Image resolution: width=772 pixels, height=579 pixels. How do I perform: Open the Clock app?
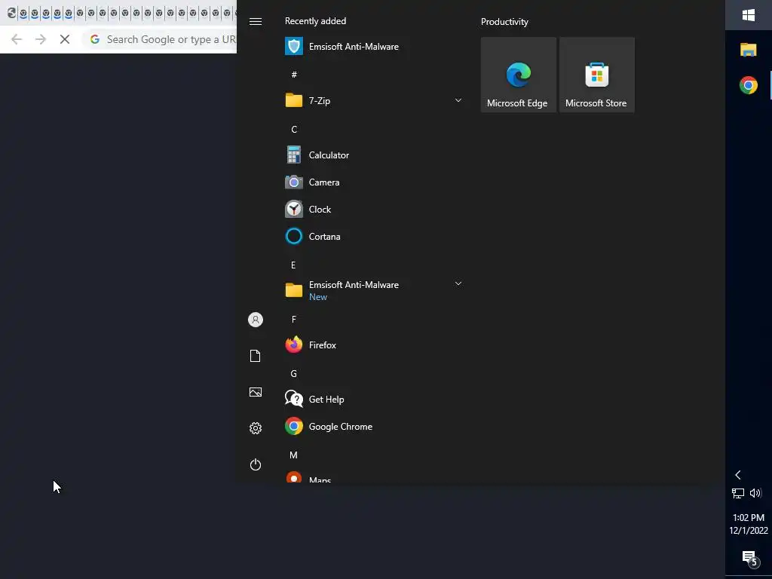[x=373, y=210]
